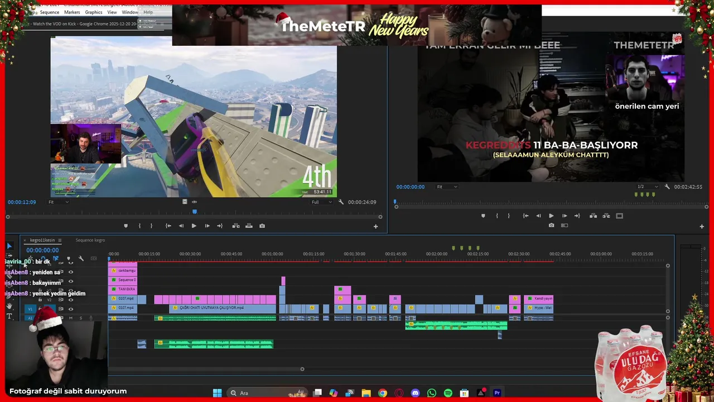714x402 pixels.
Task: Toggle V2 track lock
Action: point(40,300)
